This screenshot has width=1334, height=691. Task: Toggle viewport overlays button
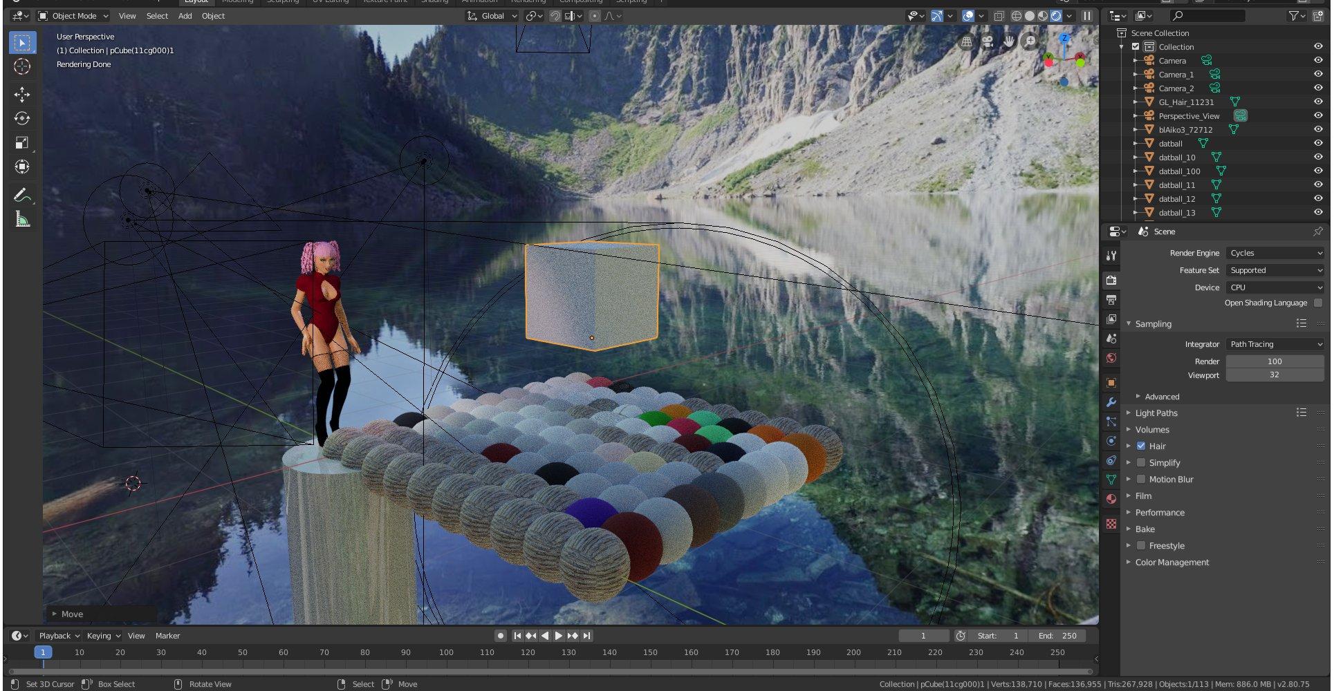[x=968, y=16]
